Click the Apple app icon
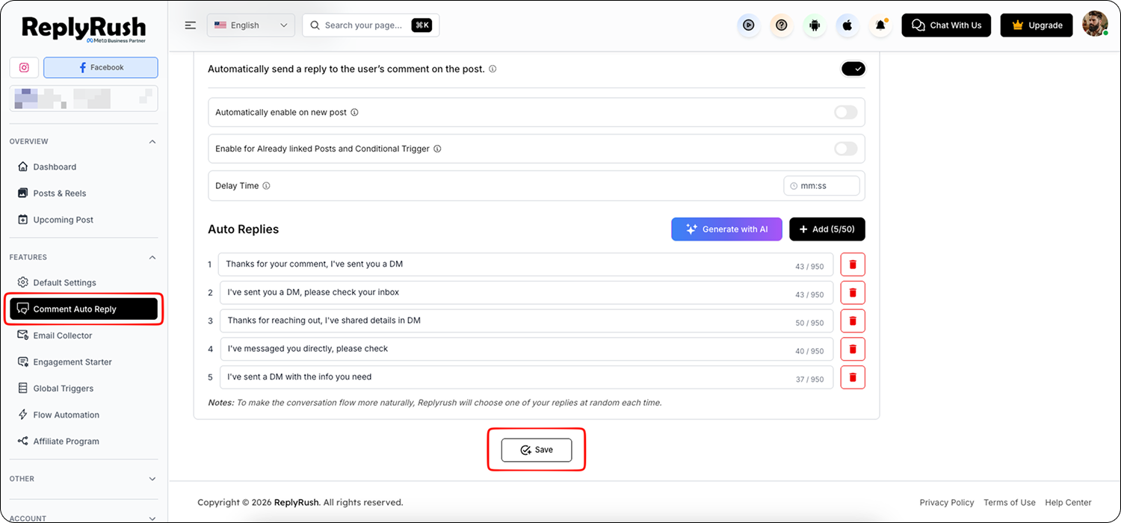The width and height of the screenshot is (1121, 523). (847, 25)
